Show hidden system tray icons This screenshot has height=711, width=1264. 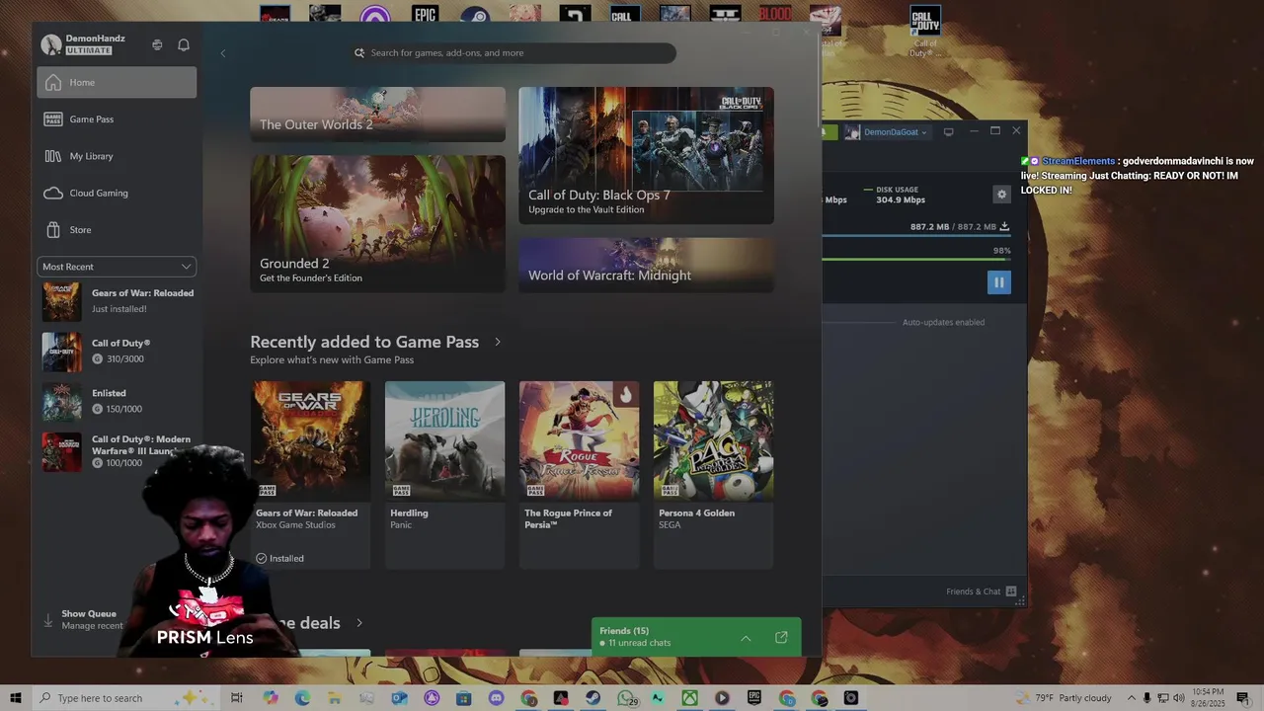[x=1132, y=698]
